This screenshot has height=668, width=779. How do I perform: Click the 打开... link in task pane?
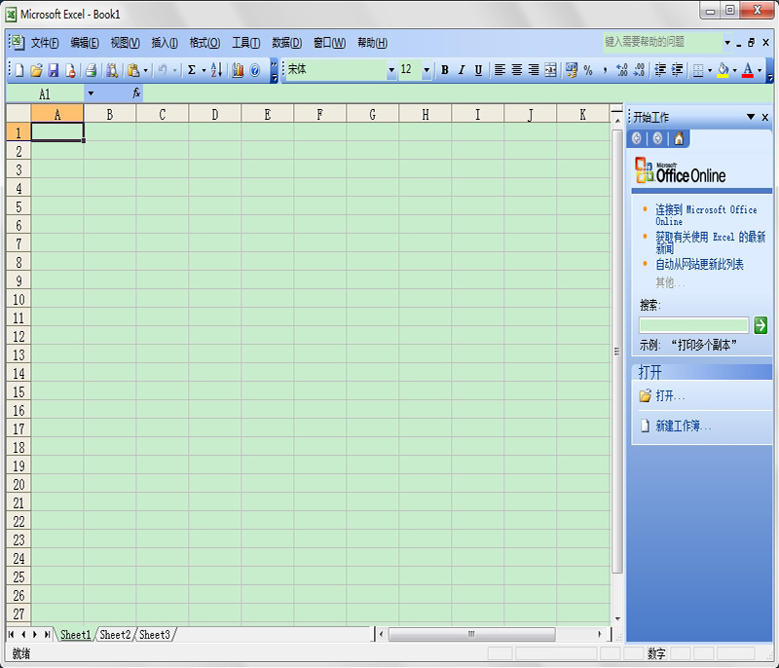pyautogui.click(x=670, y=395)
